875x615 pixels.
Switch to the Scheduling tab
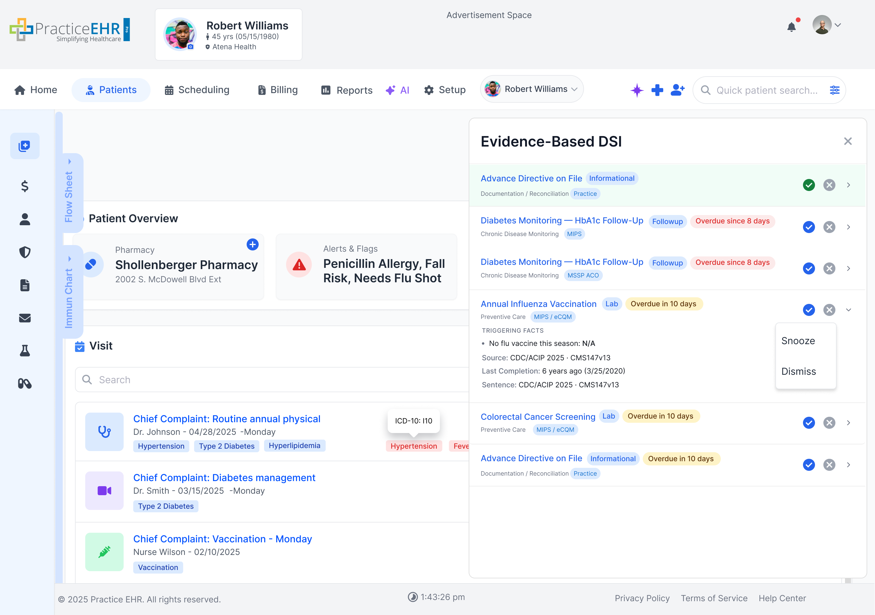tap(197, 90)
